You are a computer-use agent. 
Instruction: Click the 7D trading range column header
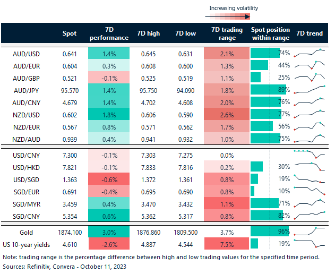click(227, 33)
